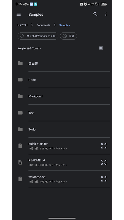
Task: Expand preview of quick-start.txt
Action: 104,146
